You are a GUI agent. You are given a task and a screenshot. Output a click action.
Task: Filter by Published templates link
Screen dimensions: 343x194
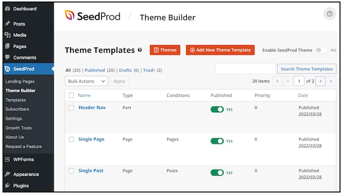tap(95, 70)
